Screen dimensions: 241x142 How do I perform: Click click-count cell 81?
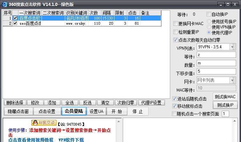pos(134,23)
